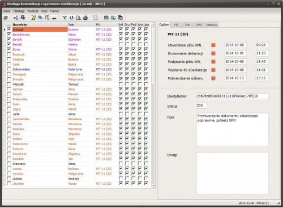This screenshot has height=208, width=283.
Task: Select the Dobrowolska row
Action: pos(76,69)
